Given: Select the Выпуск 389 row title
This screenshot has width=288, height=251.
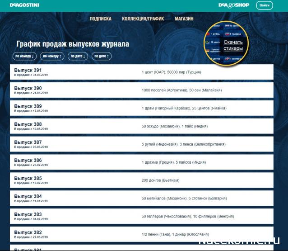Looking at the screenshot, I should click(28, 106).
